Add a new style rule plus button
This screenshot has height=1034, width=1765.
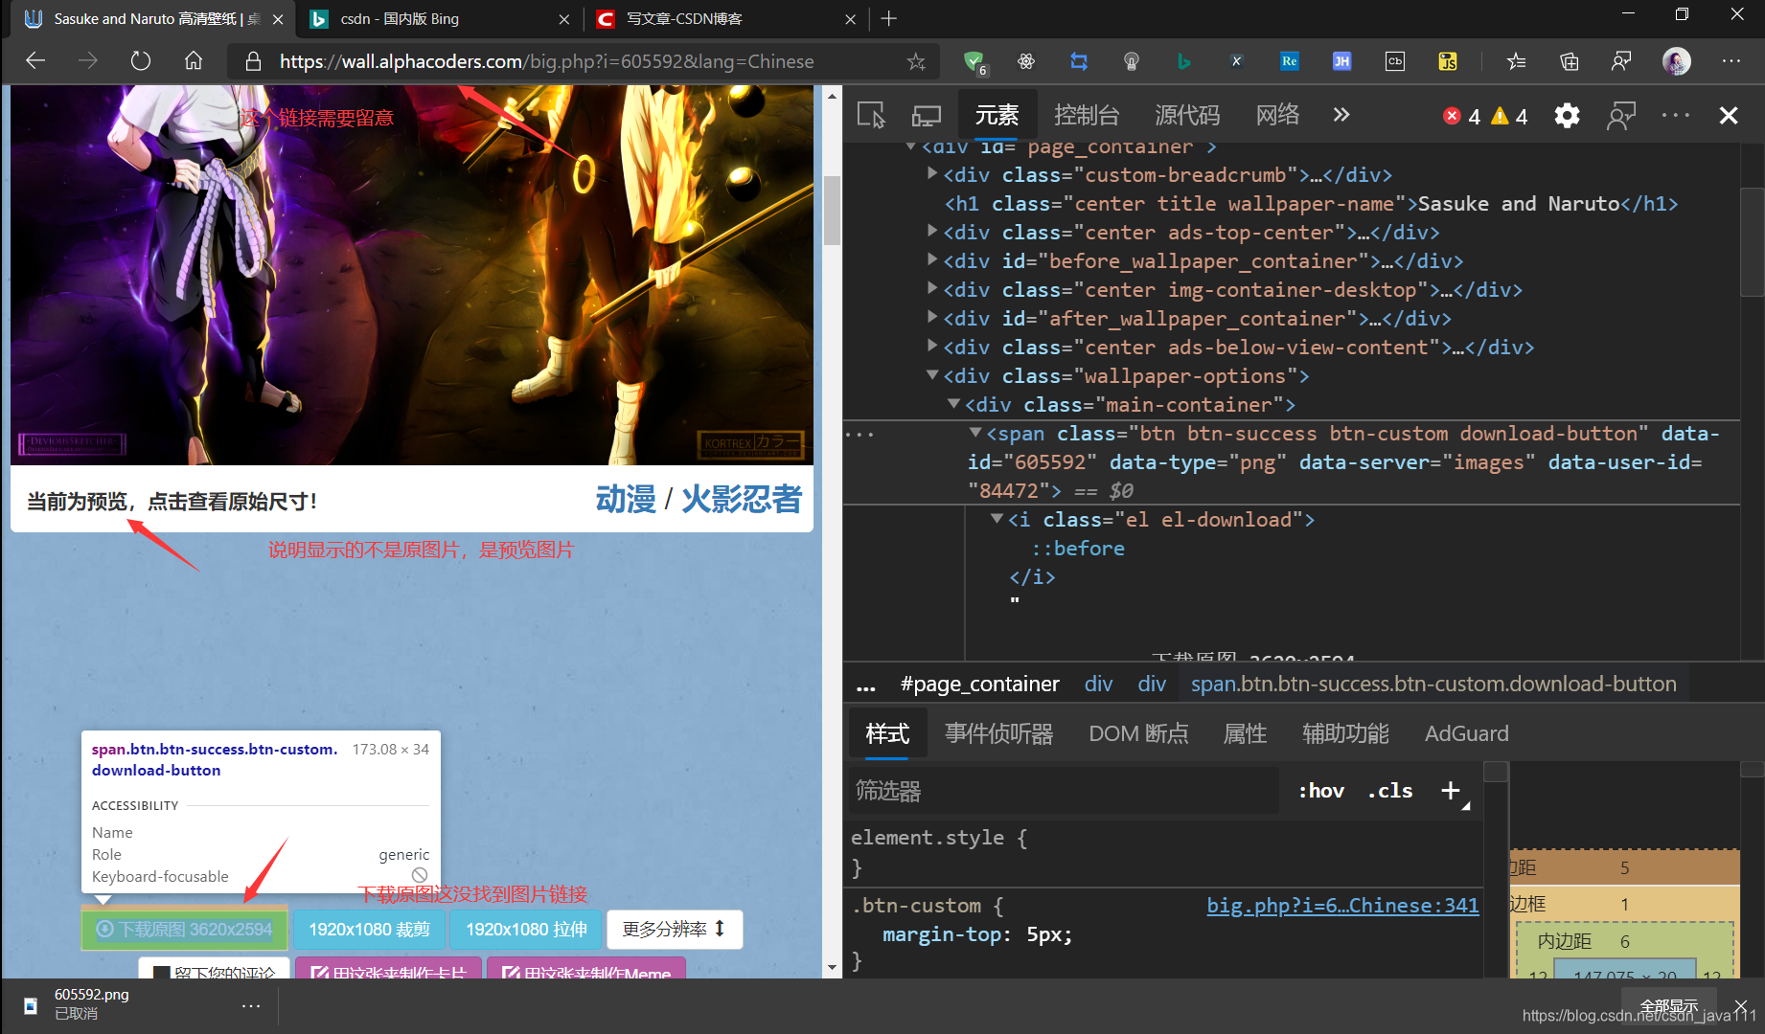click(1451, 791)
